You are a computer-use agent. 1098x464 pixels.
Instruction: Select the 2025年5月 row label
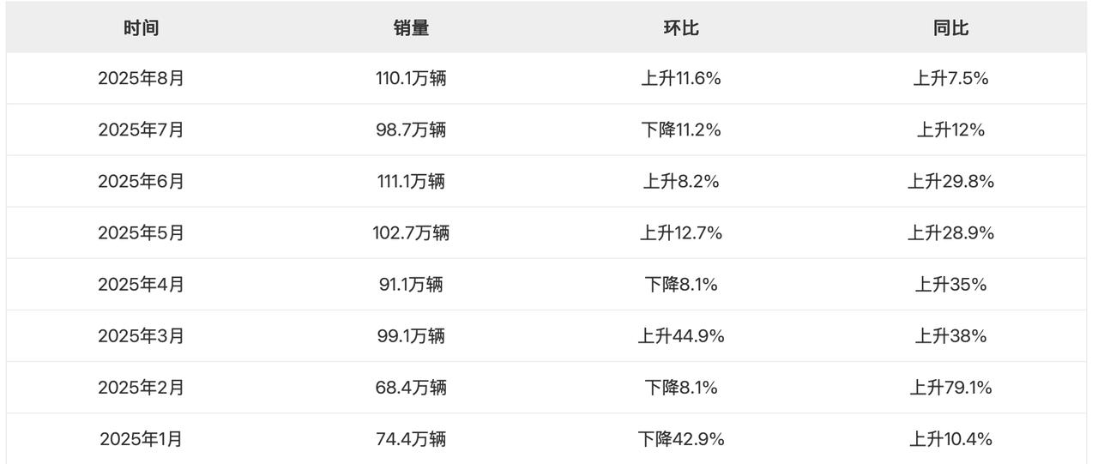pyautogui.click(x=141, y=233)
